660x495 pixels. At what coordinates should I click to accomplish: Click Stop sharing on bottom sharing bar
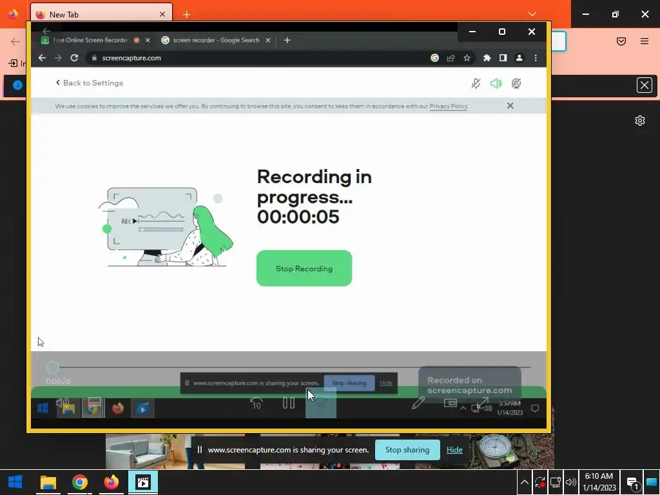[407, 449]
